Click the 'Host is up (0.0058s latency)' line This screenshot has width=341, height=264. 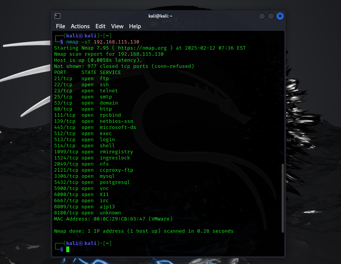pyautogui.click(x=98, y=60)
